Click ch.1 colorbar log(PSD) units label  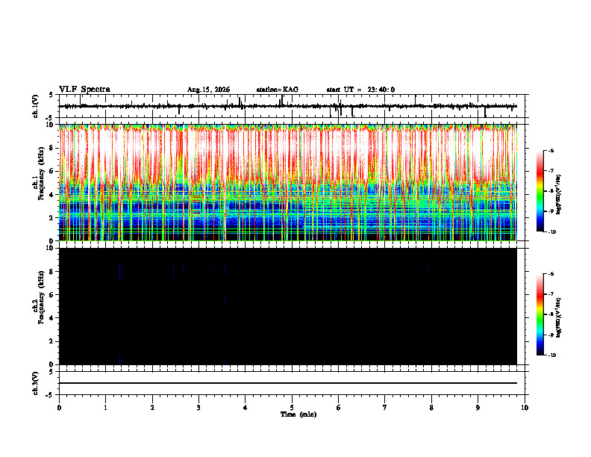click(x=559, y=195)
